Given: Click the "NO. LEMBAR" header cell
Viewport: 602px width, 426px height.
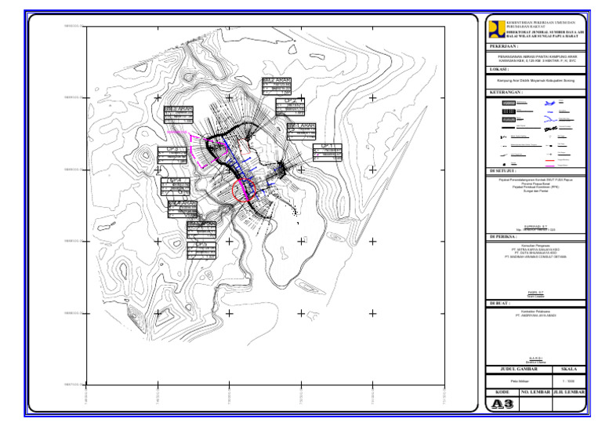Looking at the screenshot, I should [535, 392].
